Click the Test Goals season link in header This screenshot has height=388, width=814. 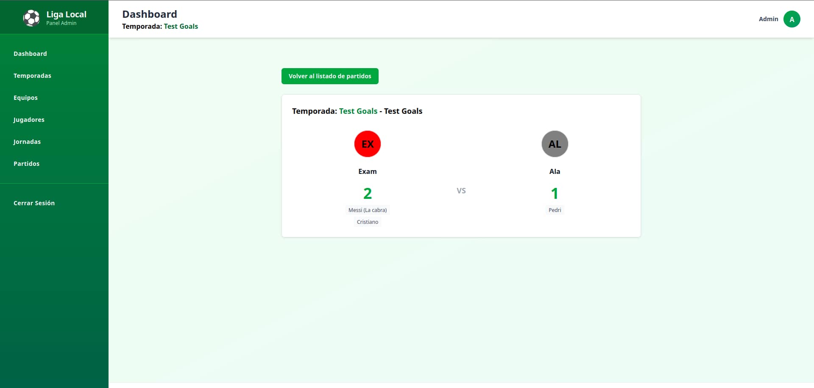pyautogui.click(x=181, y=26)
